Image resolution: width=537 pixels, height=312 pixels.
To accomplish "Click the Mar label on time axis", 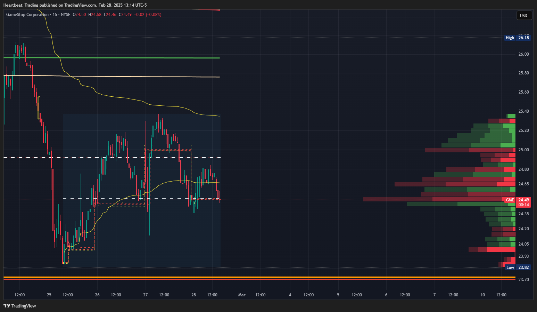I will click(x=242, y=295).
